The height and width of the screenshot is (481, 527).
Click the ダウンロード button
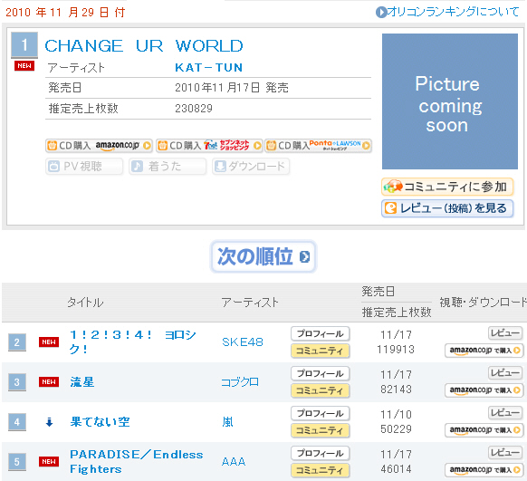pyautogui.click(x=251, y=167)
